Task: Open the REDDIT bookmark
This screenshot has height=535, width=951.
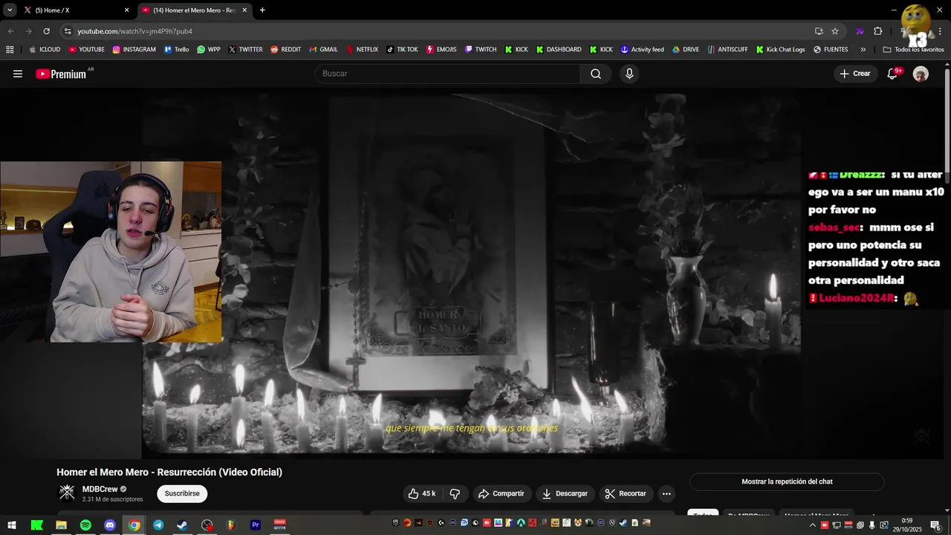Action: pos(285,50)
